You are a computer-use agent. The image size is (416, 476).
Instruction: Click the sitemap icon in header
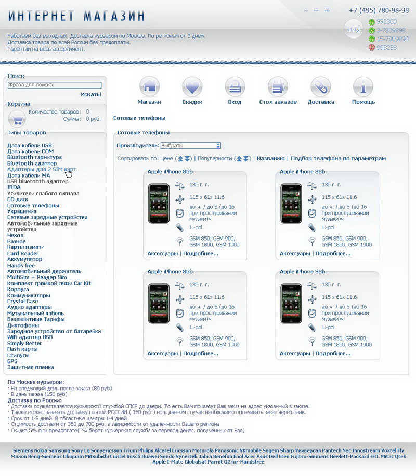327,10
